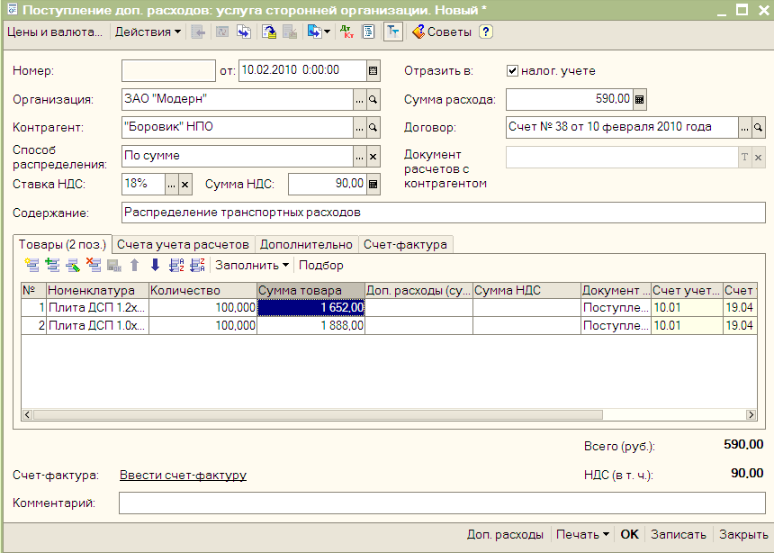Viewport: 774px width, 553px height.
Task: Open dropdown arrow beside 'create based on' icon
Action: click(x=327, y=32)
